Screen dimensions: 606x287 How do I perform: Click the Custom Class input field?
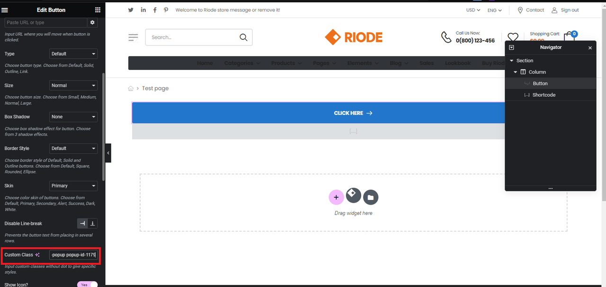click(73, 255)
